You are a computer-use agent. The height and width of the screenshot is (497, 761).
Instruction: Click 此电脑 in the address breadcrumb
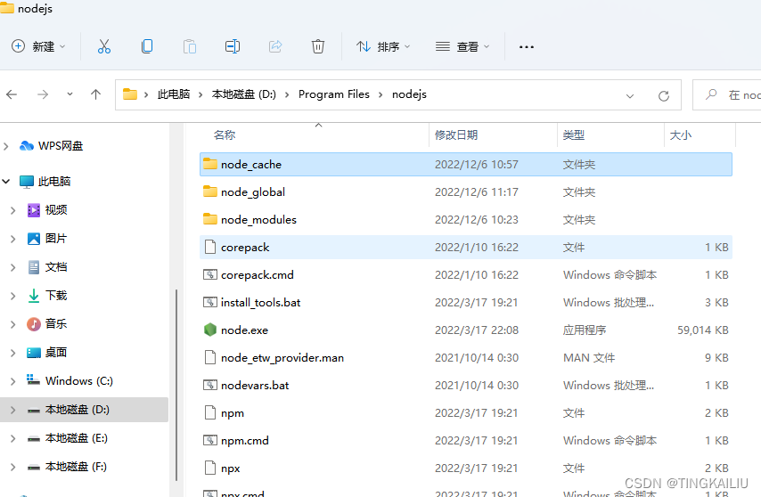pyautogui.click(x=173, y=94)
